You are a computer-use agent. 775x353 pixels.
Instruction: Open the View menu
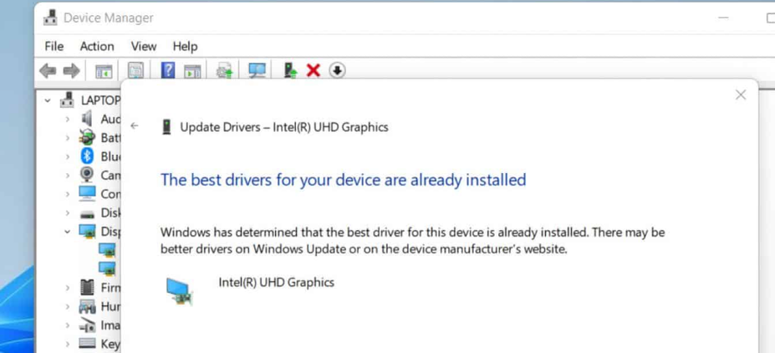tap(143, 46)
